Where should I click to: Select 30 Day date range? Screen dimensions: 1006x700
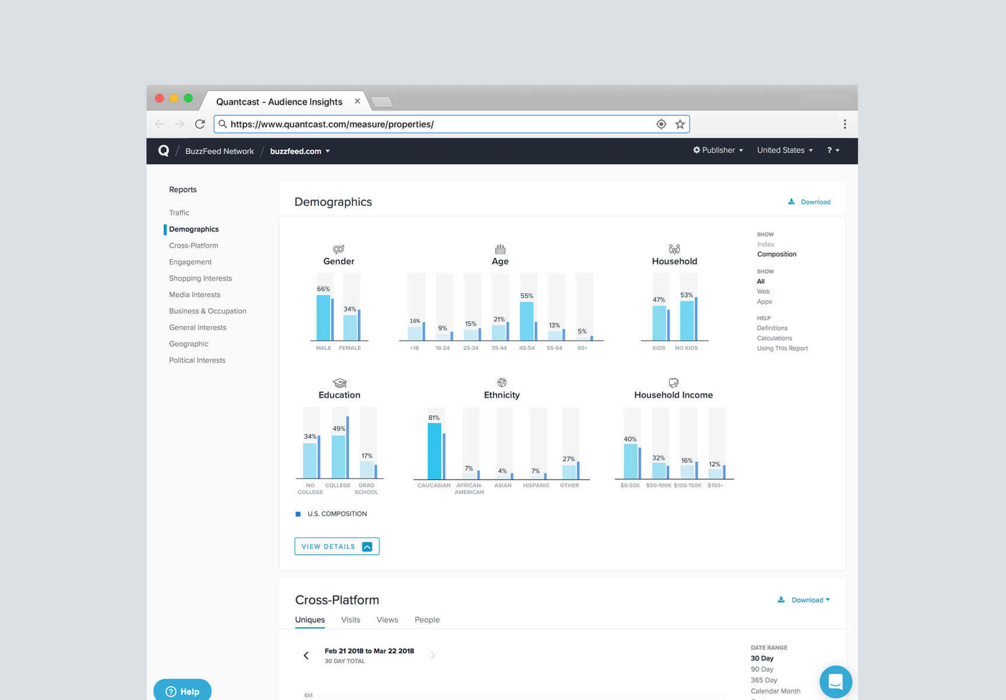click(x=762, y=658)
